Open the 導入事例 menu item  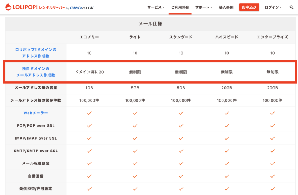226,7
